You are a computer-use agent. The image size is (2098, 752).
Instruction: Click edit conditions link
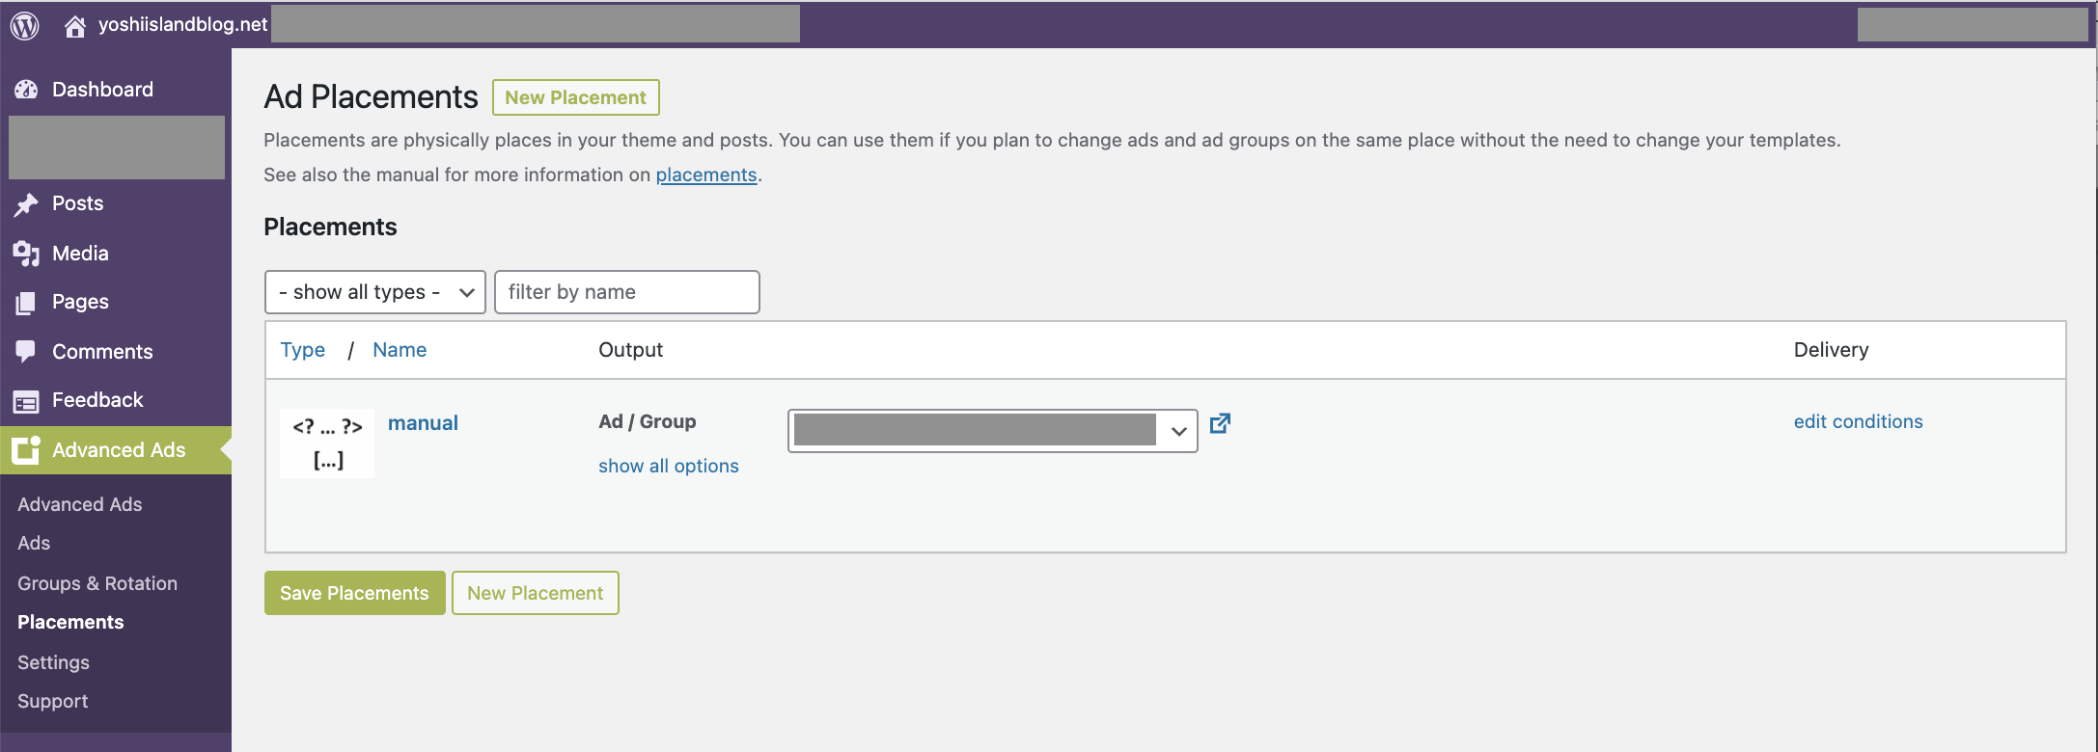point(1859,422)
